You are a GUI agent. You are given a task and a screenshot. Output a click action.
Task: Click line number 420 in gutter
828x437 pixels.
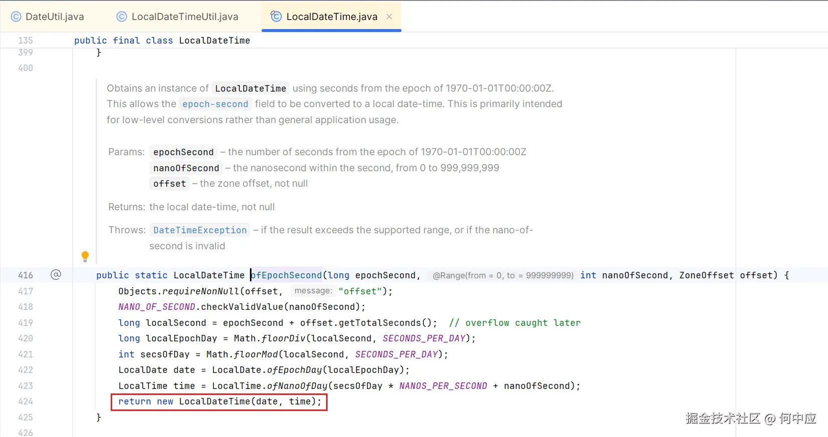point(26,338)
